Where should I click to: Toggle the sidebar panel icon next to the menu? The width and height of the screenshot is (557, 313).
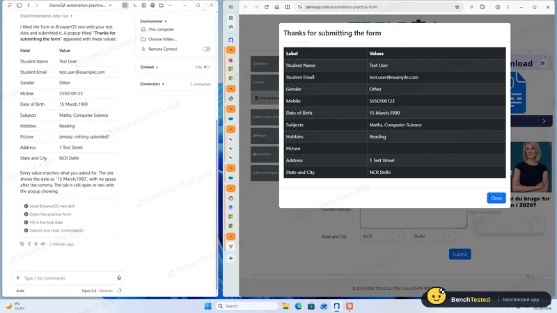tap(19, 6)
